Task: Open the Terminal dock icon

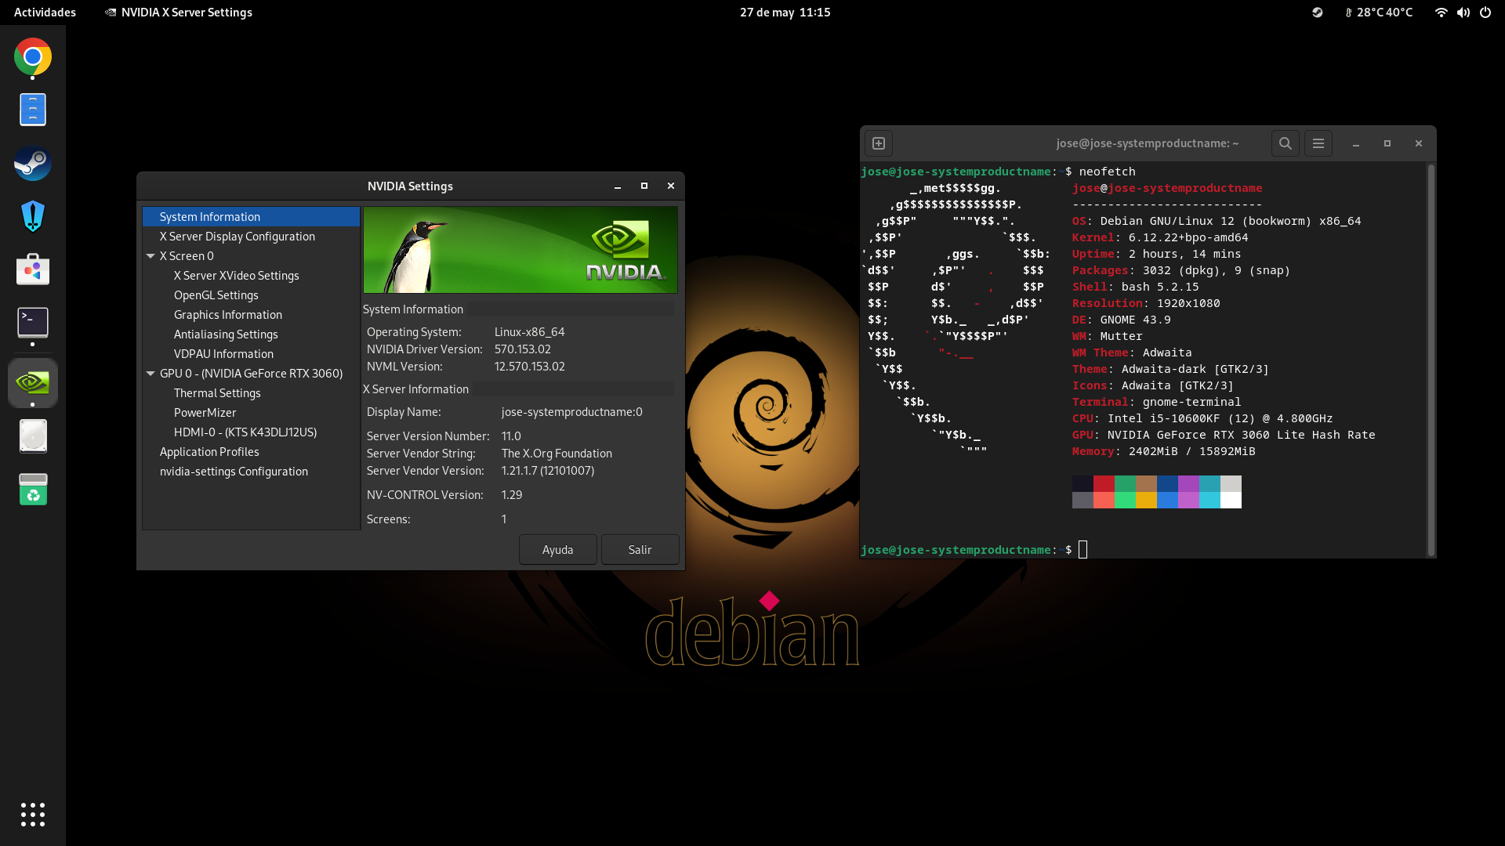Action: 32,322
